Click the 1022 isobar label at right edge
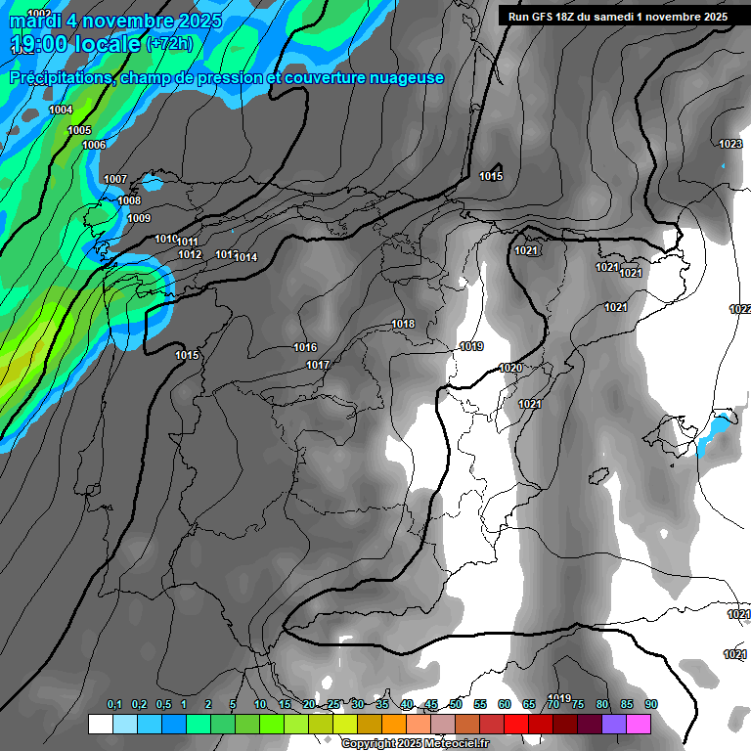This screenshot has height=751, width=751. (740, 309)
